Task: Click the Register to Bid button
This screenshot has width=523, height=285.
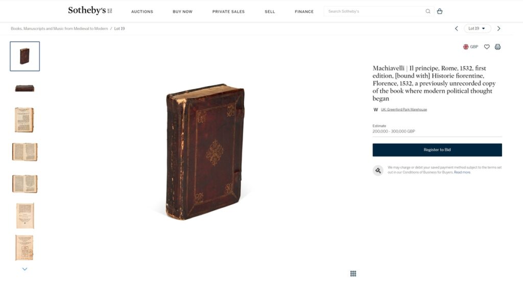Action: tap(437, 150)
